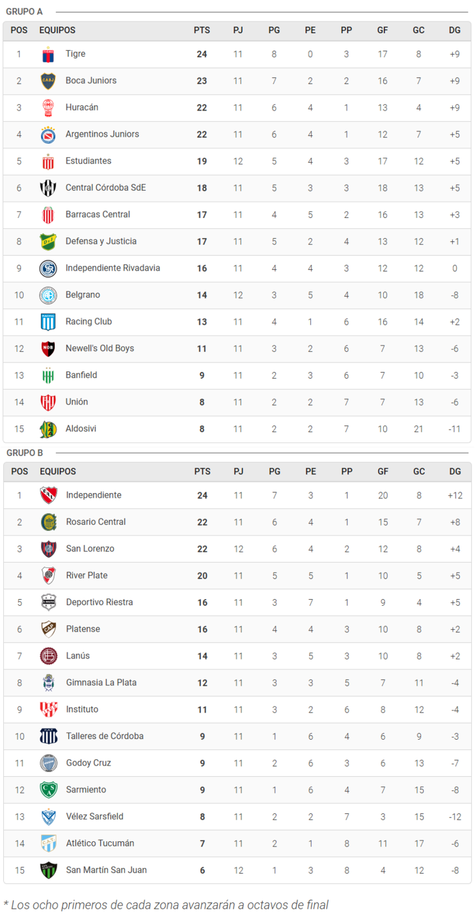This screenshot has height=916, width=475.
Task: Click the DG column header in Grupo B
Action: 455,471
